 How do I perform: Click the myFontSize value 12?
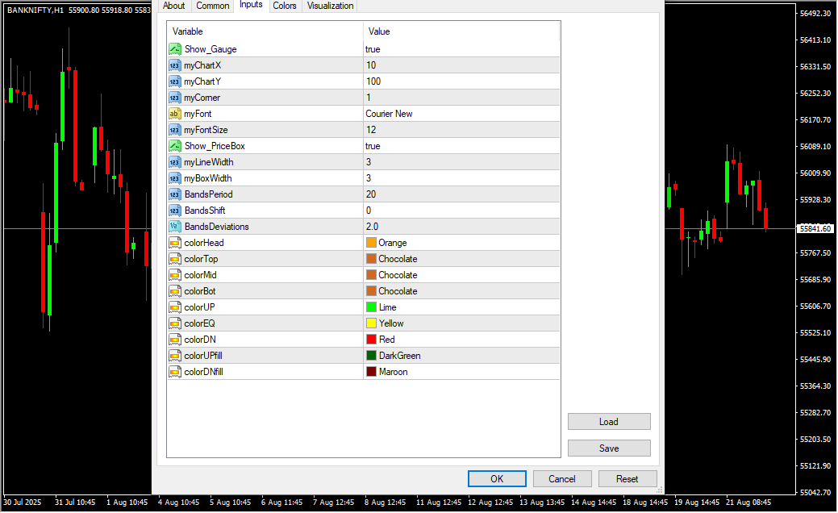coord(371,130)
